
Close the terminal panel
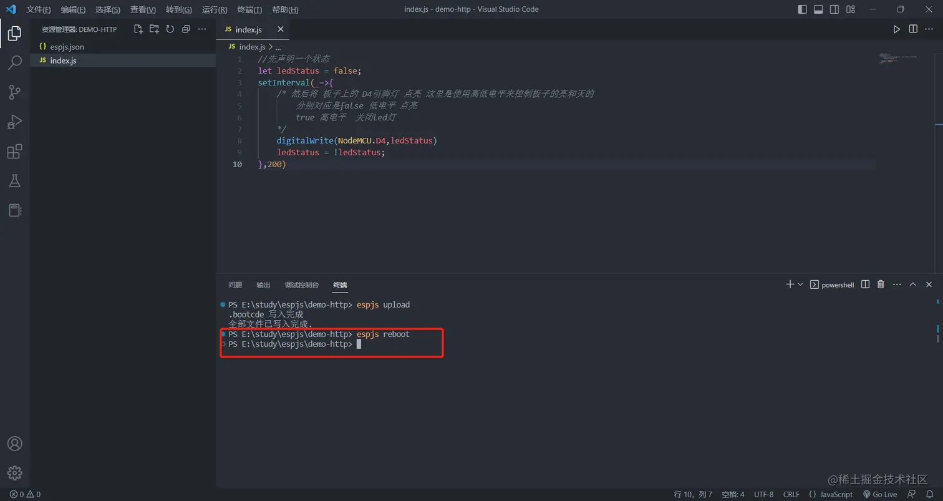click(x=929, y=285)
